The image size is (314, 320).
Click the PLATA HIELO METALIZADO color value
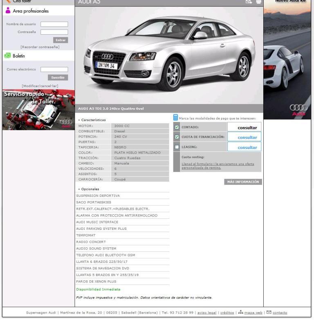[137, 153]
